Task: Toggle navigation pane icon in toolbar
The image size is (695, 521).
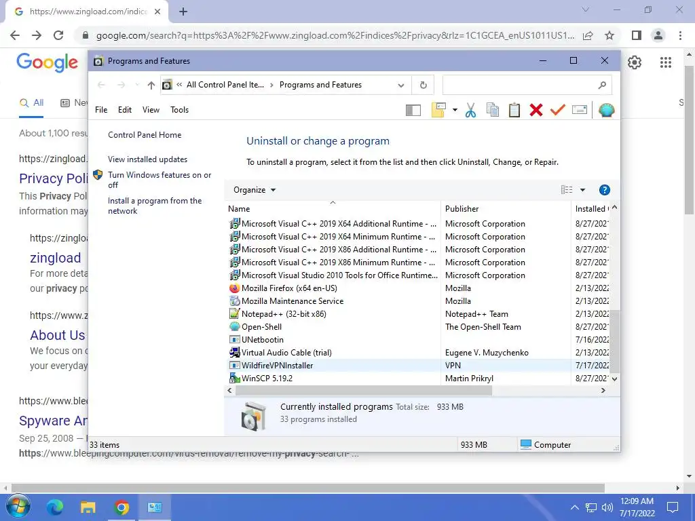Action: point(413,110)
